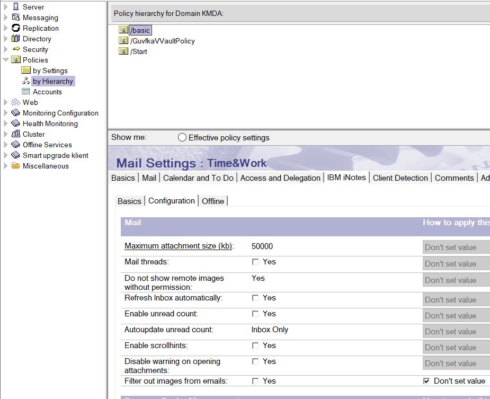Open Don't set value for Autoupdate unread count
490x399 pixels.
coord(456,332)
